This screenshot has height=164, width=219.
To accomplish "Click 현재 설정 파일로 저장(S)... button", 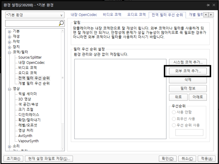I will point(49,159).
